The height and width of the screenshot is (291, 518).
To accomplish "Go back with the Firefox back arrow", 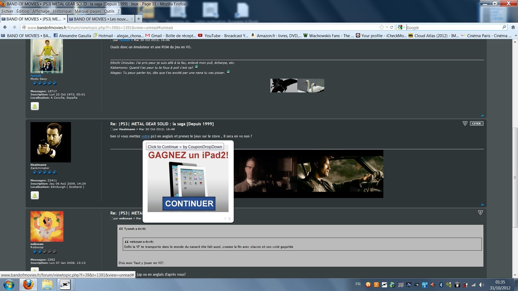I will (x=5, y=27).
